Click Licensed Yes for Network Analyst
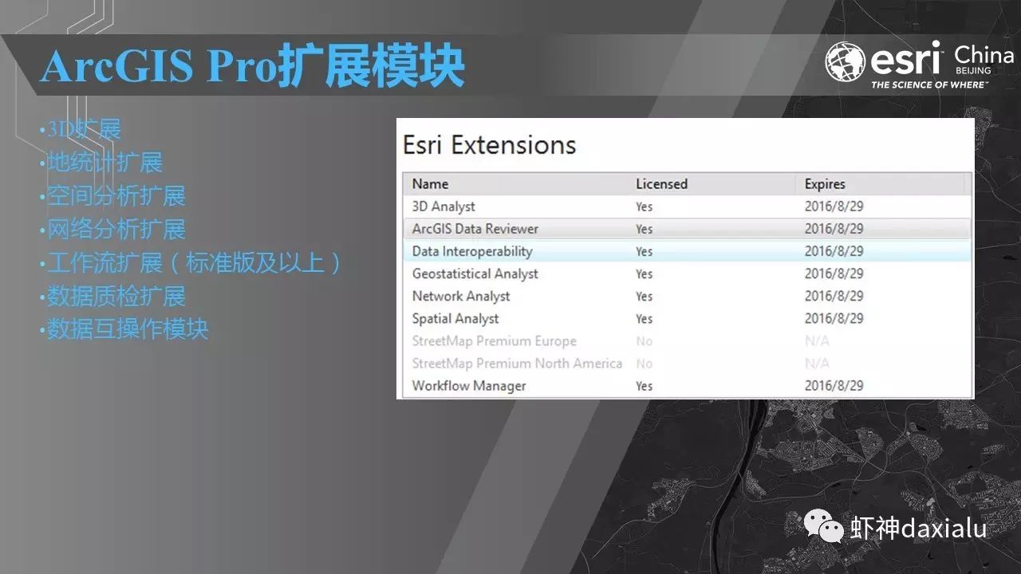Image resolution: width=1021 pixels, height=574 pixels. pos(645,296)
